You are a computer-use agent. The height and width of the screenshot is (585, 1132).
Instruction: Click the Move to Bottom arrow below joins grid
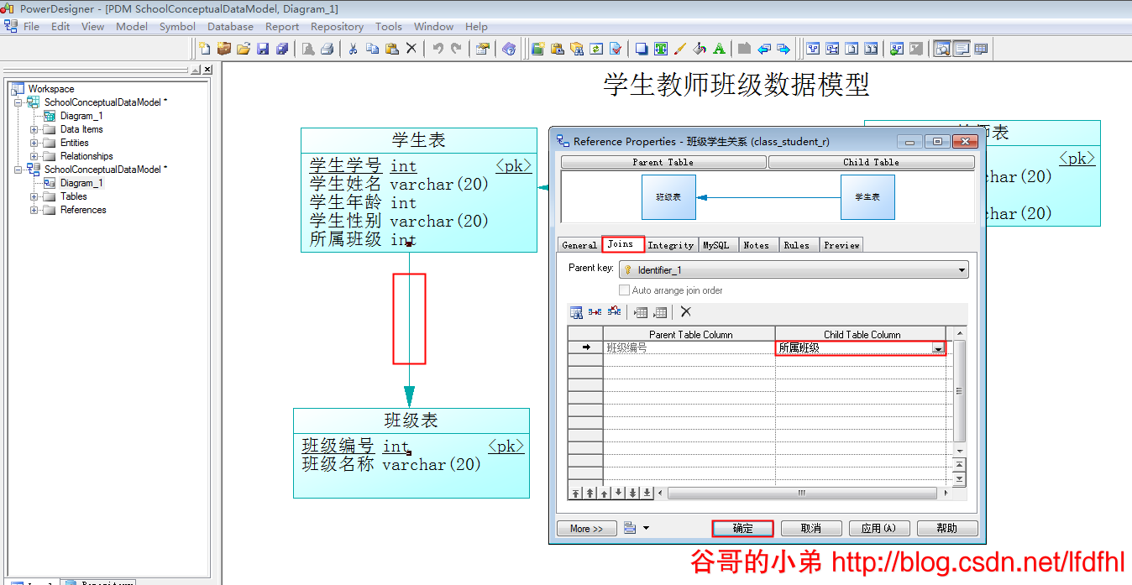pyautogui.click(x=647, y=493)
